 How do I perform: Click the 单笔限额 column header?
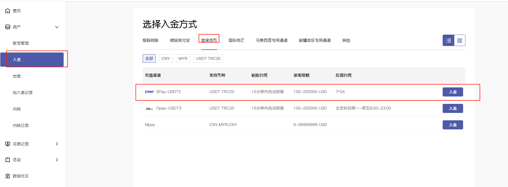(301, 75)
